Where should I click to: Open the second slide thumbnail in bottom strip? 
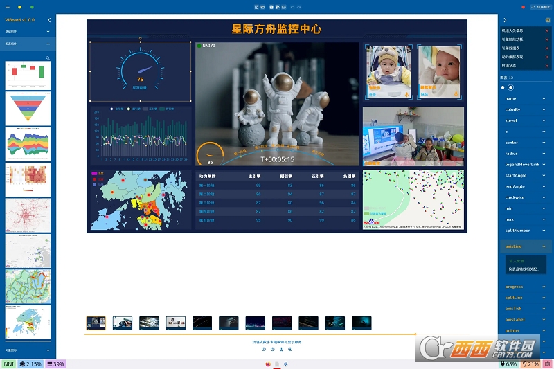pyautogui.click(x=123, y=323)
